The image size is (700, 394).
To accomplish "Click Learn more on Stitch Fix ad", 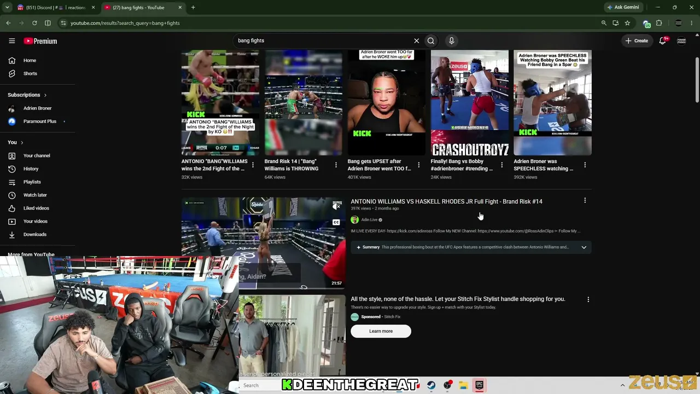I will click(x=381, y=331).
